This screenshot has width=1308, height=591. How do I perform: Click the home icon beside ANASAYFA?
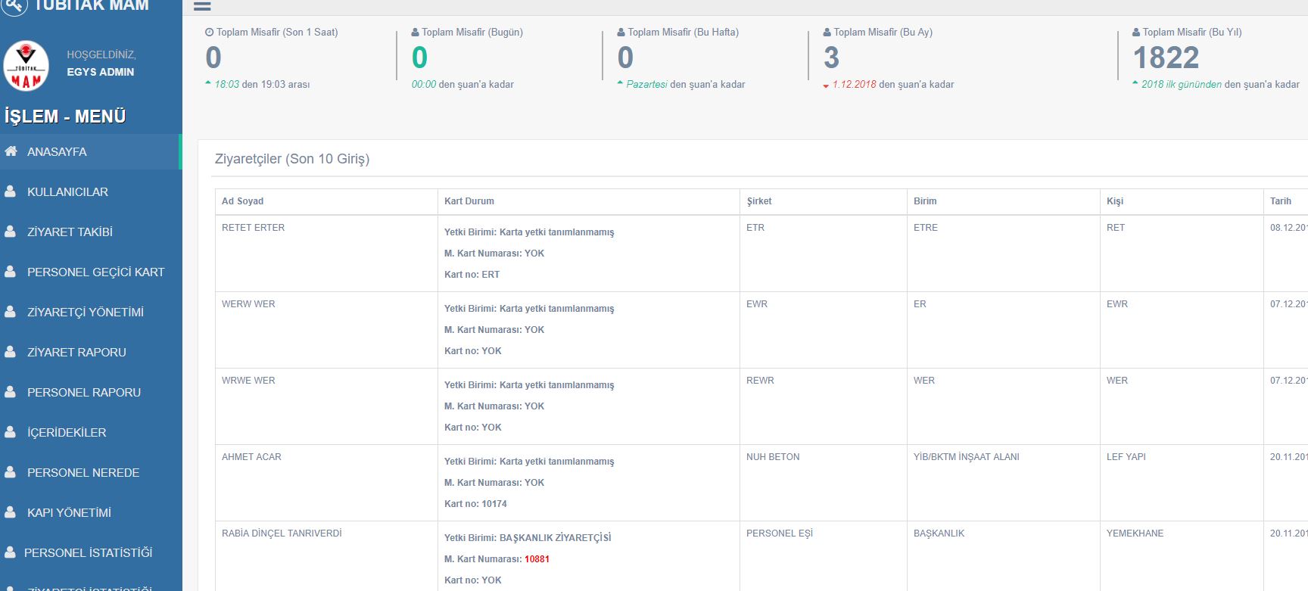[11, 151]
